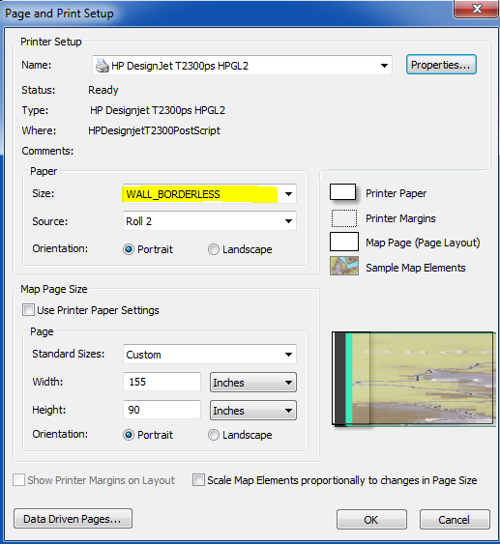This screenshot has width=500, height=544.
Task: Open Data Driven Pages settings
Action: click(73, 519)
